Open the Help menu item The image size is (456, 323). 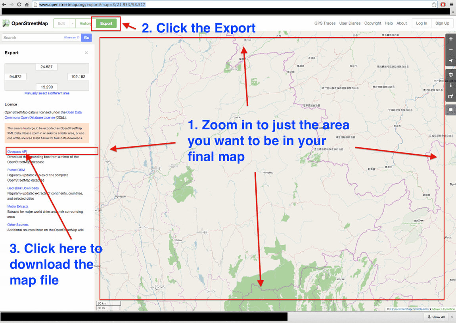[389, 23]
